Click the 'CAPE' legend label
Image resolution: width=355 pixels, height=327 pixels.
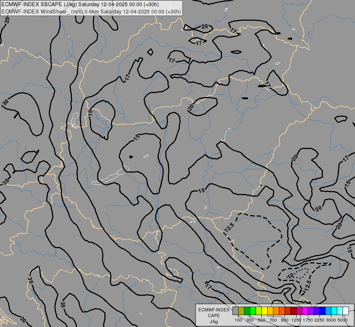214,316
